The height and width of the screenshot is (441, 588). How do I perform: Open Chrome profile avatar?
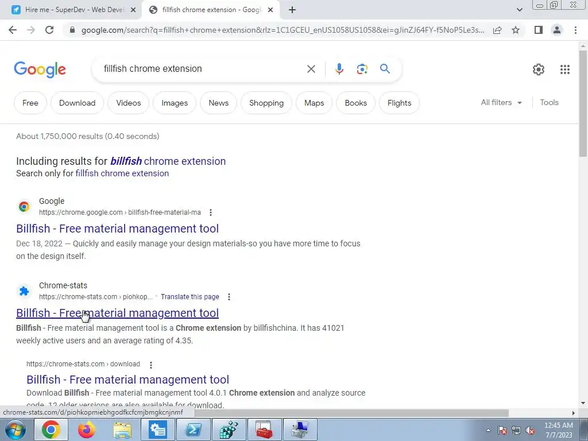557,30
